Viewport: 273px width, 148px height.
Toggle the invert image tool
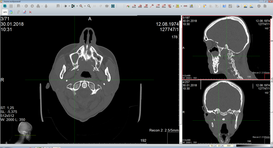coord(73,6)
